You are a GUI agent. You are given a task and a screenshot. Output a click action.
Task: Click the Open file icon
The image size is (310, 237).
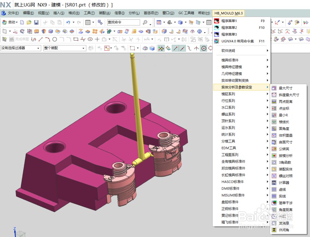[x=29, y=23]
